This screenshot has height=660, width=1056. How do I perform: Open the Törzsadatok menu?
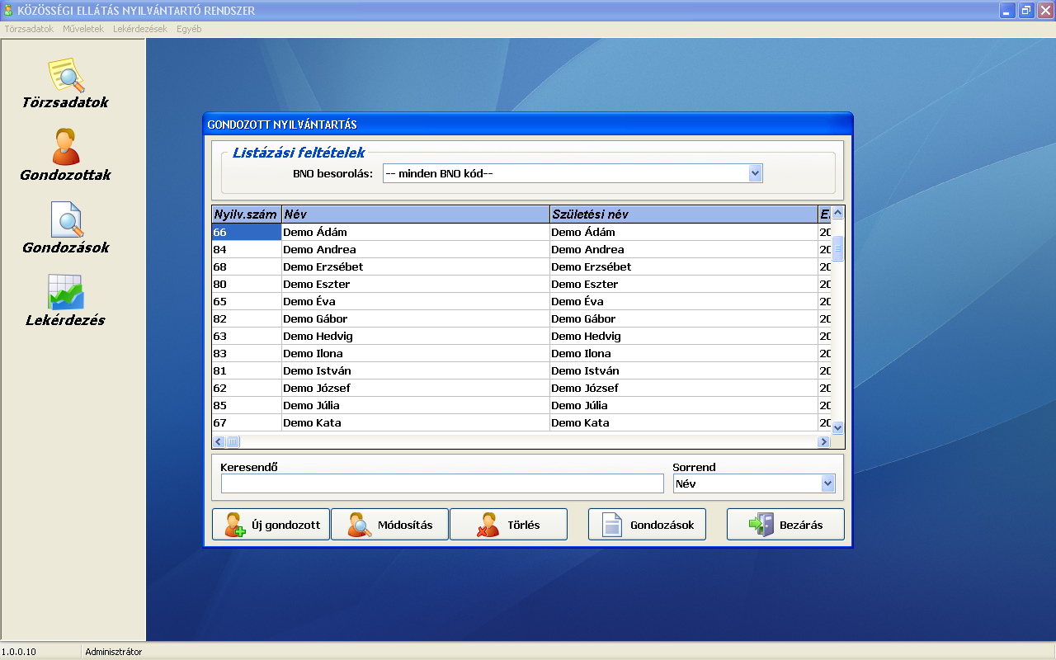click(29, 29)
